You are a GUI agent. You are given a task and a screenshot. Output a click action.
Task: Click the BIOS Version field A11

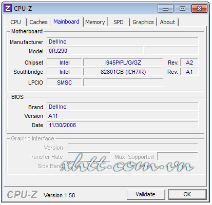tap(123, 116)
